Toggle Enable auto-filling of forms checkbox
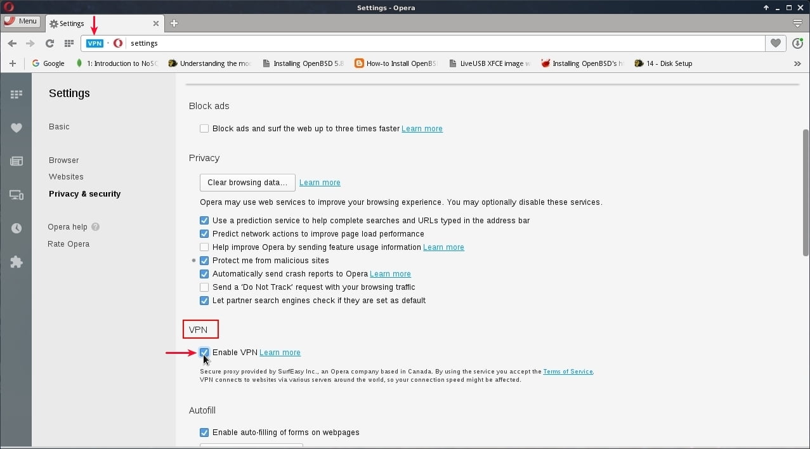The width and height of the screenshot is (810, 449). click(x=204, y=433)
